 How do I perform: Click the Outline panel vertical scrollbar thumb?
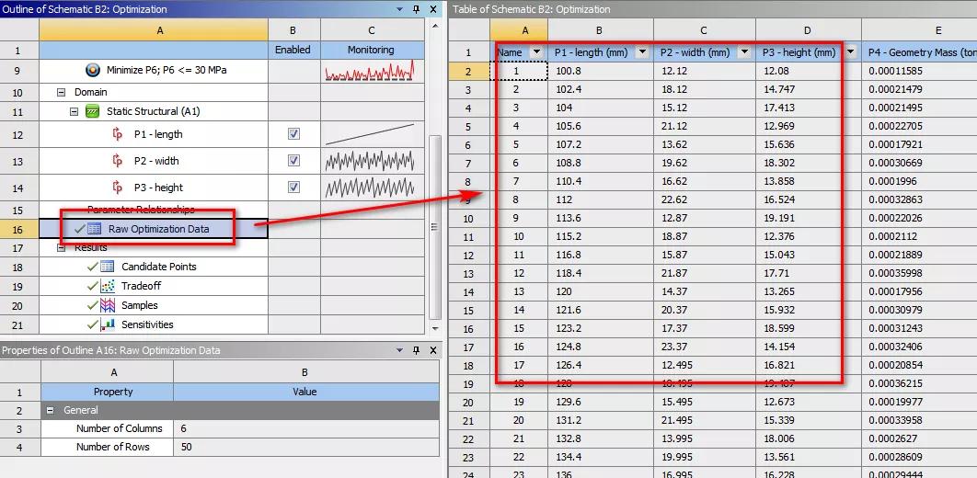coord(435,227)
